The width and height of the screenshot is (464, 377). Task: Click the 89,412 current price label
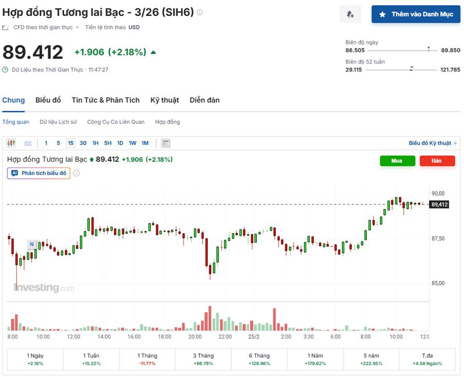(x=439, y=204)
